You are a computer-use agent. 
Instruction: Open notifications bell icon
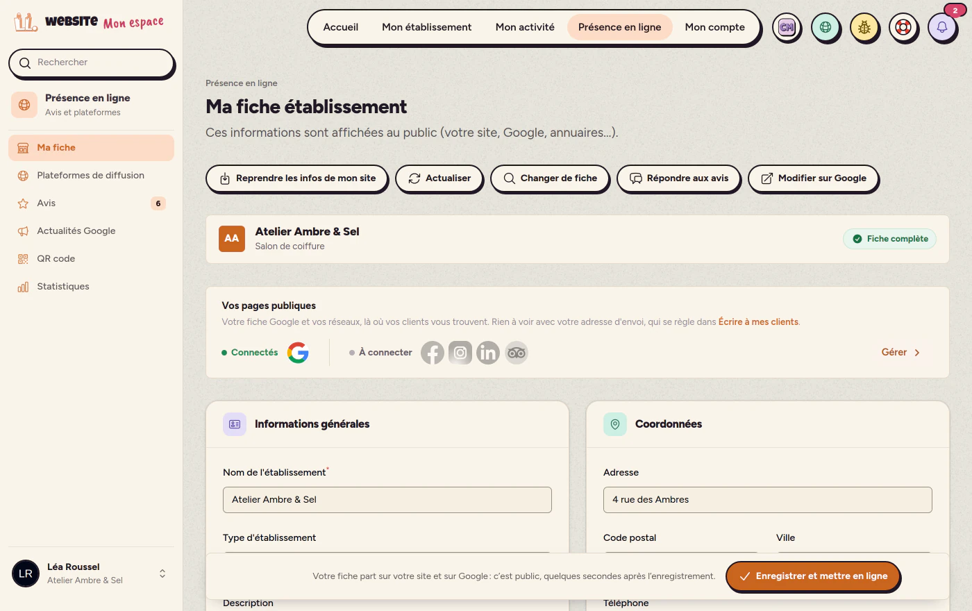point(942,28)
